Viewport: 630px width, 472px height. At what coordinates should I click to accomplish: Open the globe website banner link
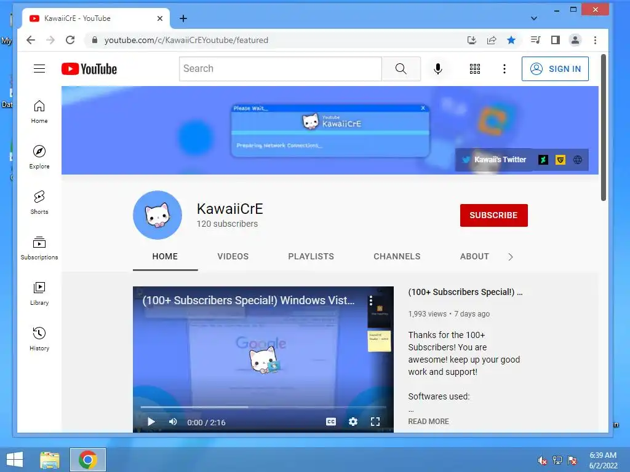click(x=577, y=160)
